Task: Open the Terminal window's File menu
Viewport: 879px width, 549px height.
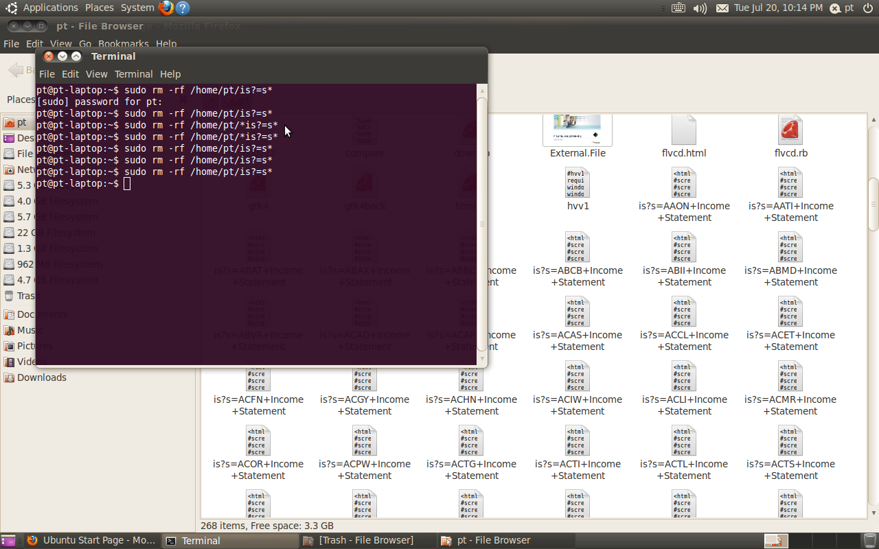Action: tap(47, 74)
